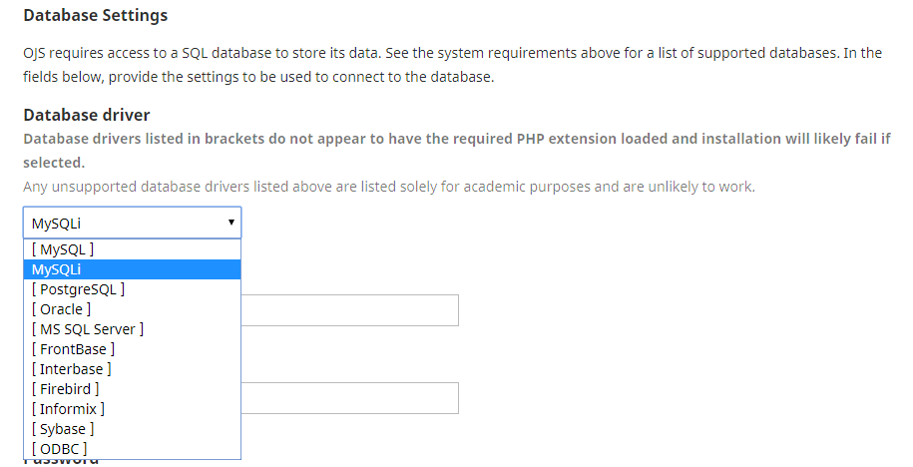Click the Database driver field label
The height and width of the screenshot is (467, 913).
87,116
